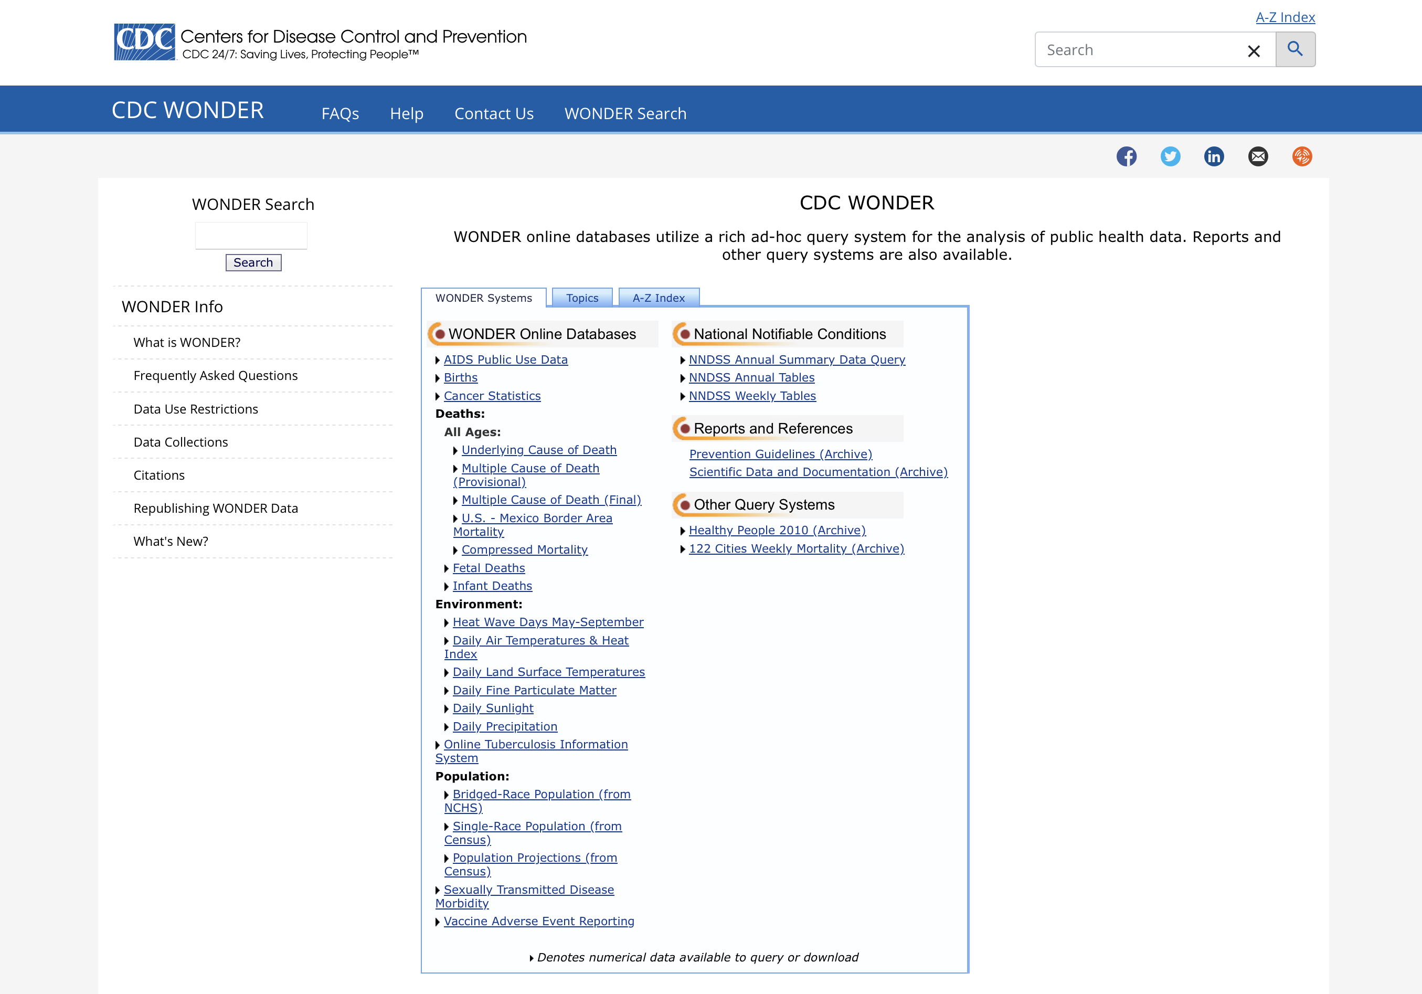Open Infant Deaths link

[x=492, y=586]
